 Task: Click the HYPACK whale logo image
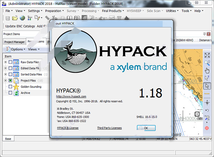76,51
